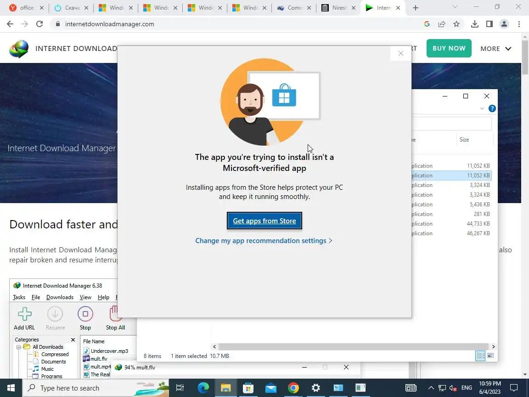Click Get apps from Store button
The height and width of the screenshot is (397, 529).
point(264,221)
